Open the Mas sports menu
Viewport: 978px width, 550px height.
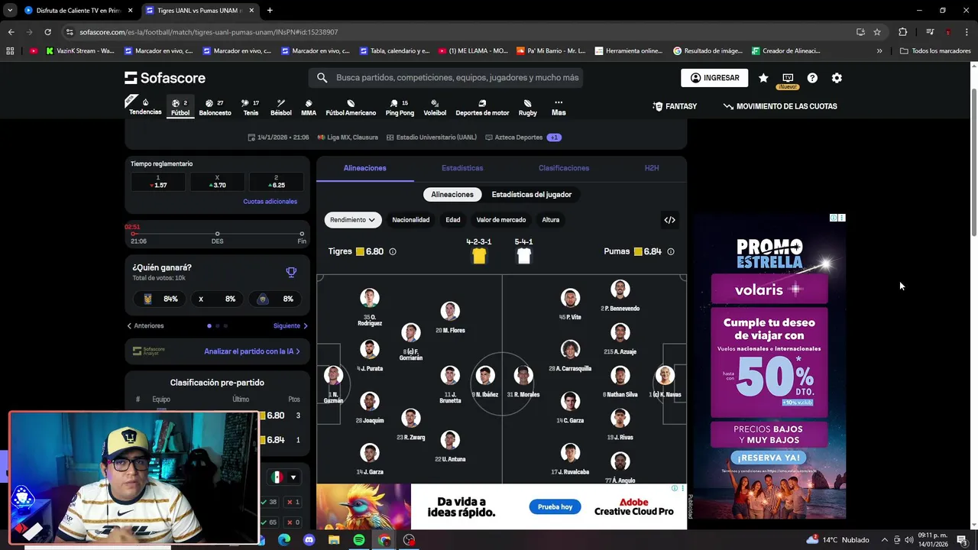pyautogui.click(x=559, y=108)
